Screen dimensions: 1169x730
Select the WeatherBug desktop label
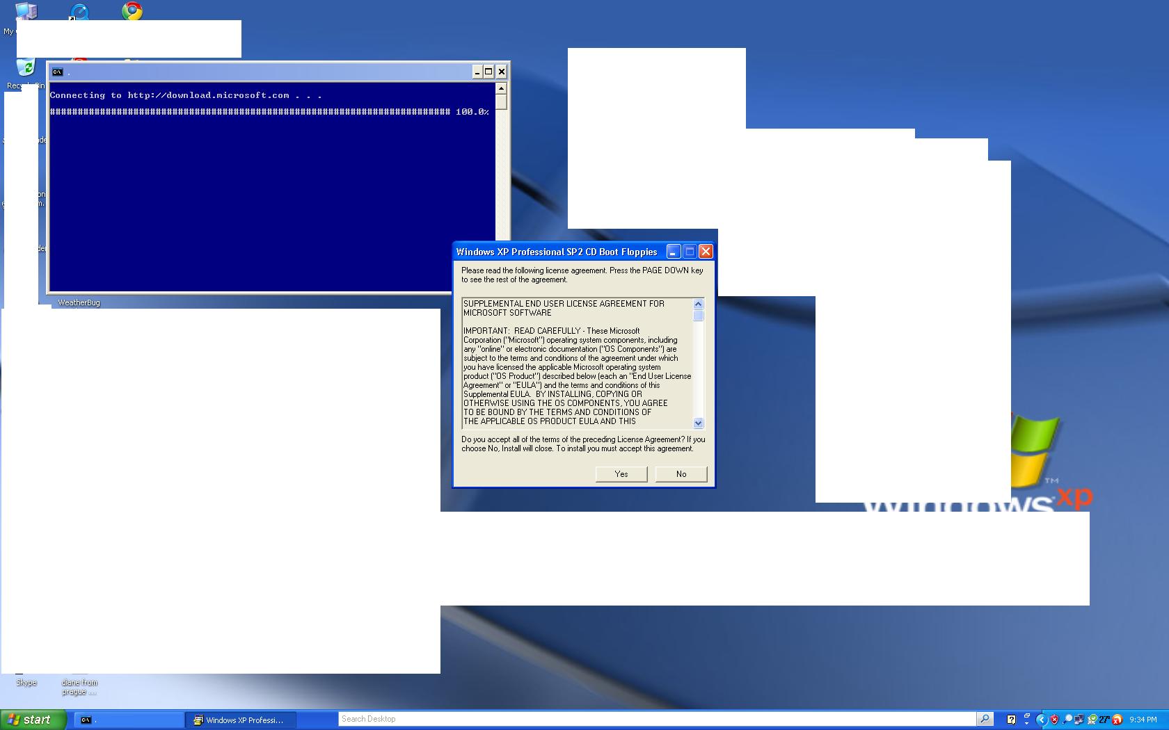click(79, 302)
